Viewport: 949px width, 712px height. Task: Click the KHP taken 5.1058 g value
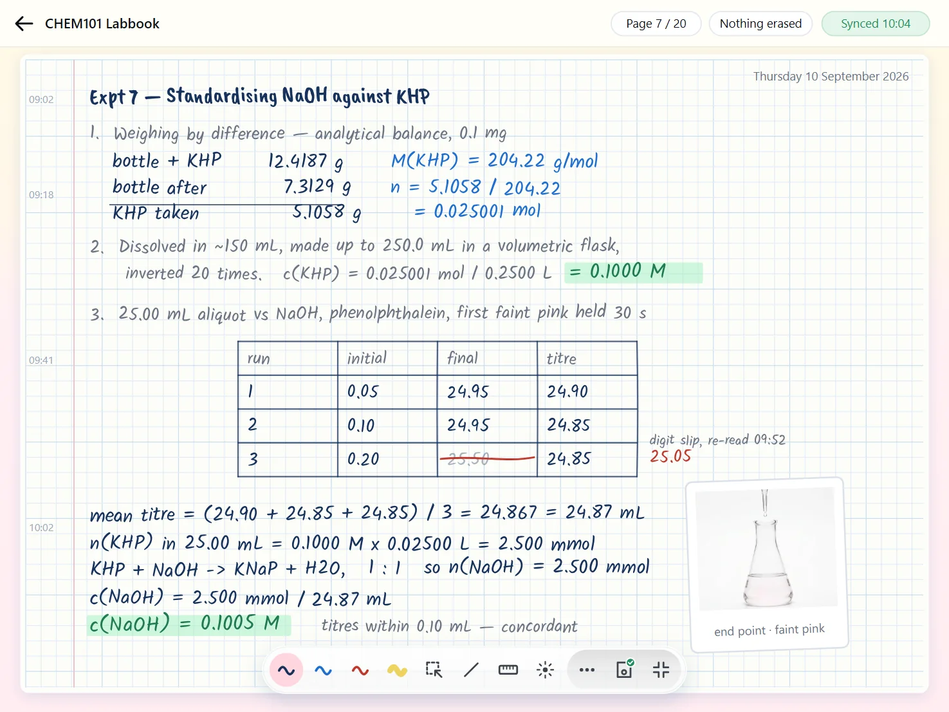click(x=326, y=212)
